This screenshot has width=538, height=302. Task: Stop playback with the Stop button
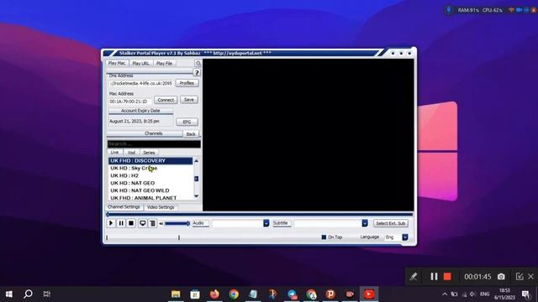(131, 223)
